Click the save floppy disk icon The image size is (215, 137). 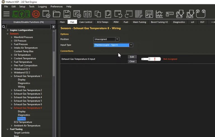click(x=67, y=14)
